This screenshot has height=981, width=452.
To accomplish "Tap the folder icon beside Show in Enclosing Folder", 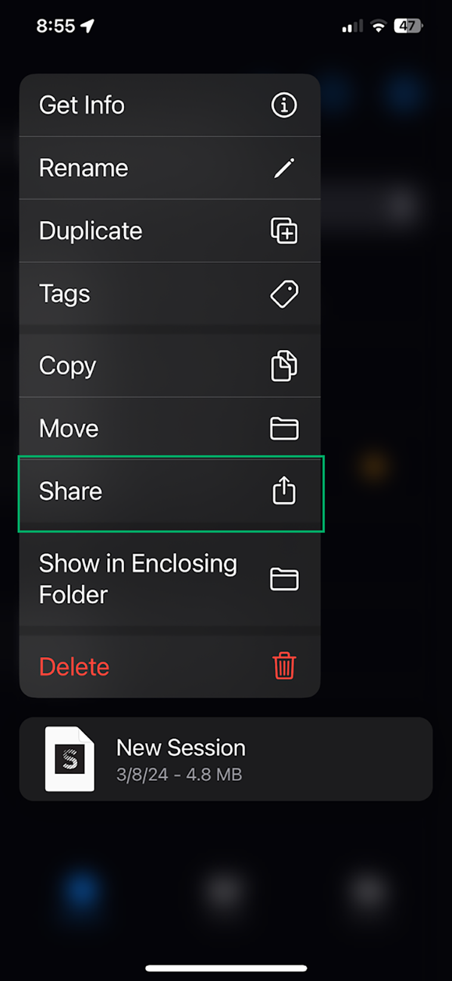I will click(x=284, y=580).
